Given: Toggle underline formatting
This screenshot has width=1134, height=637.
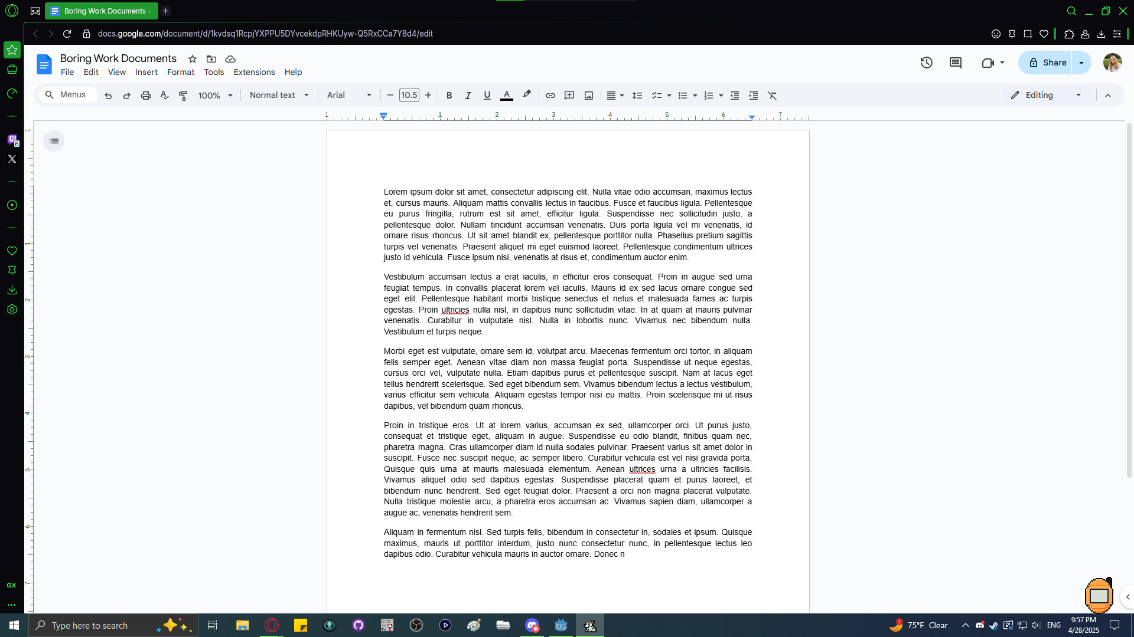Looking at the screenshot, I should click(487, 96).
